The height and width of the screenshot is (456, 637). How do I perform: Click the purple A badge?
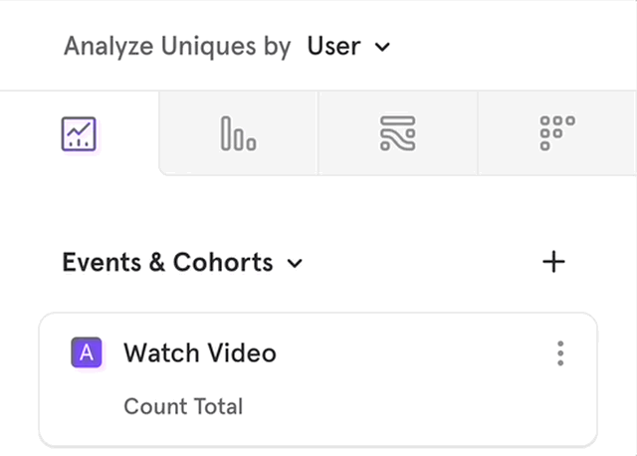click(x=88, y=352)
